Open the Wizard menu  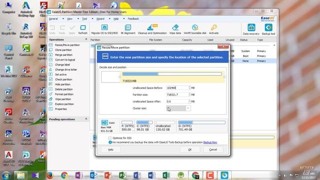click(x=100, y=19)
